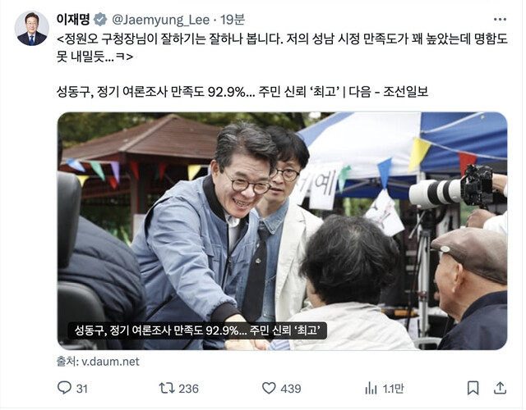
Task: Click the tweet body text about 정원오
Action: pos(282,48)
